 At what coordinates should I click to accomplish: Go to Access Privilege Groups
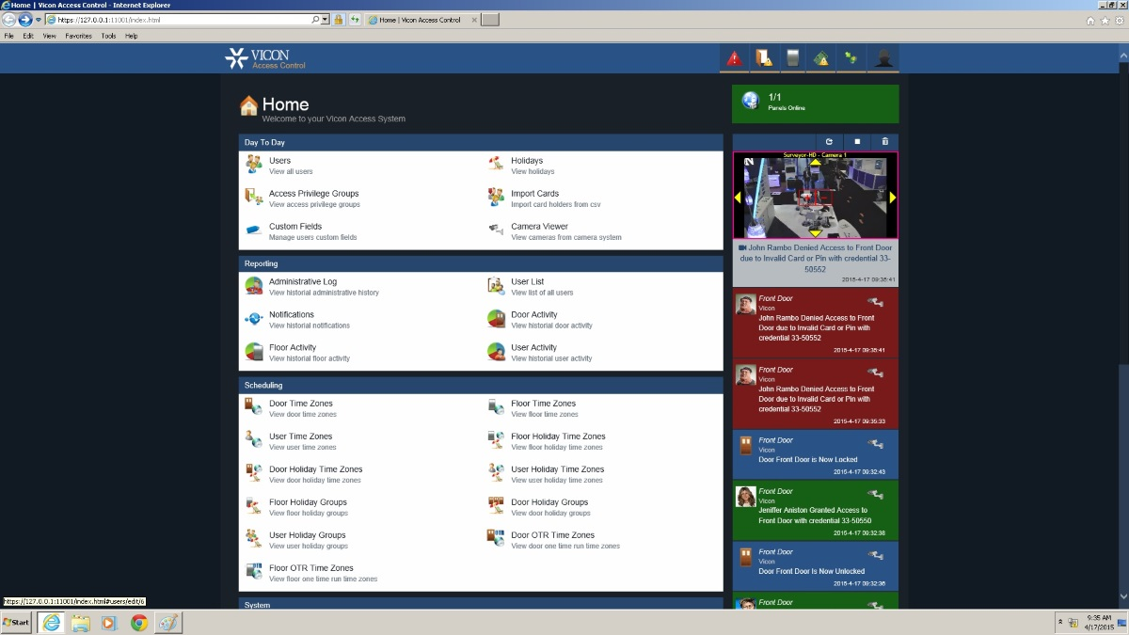pos(313,194)
